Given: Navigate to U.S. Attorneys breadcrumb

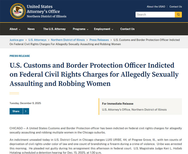Looking at the screenshot, I should [x=37, y=40].
